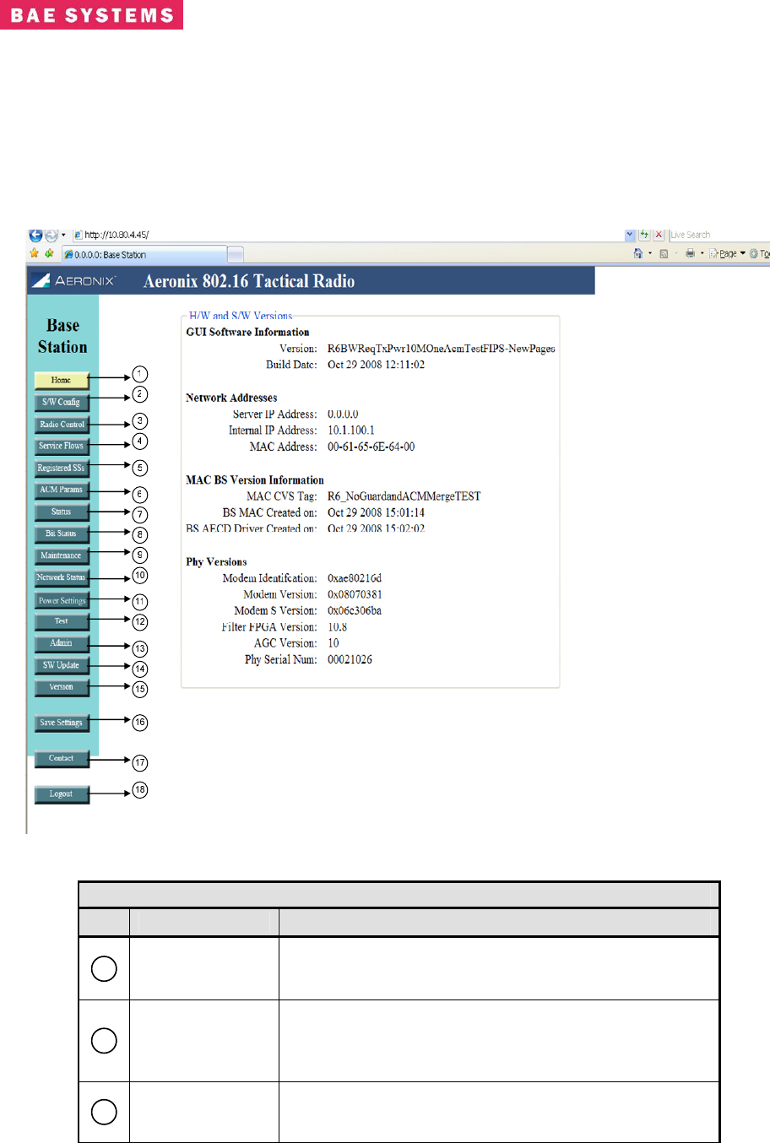Click the Status sidebar button
Viewport: 770px width, 1143px height.
61,512
